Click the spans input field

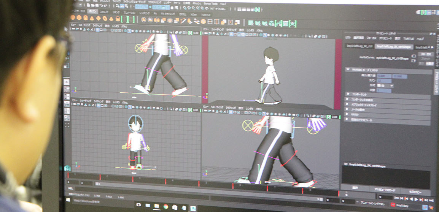coord(383,81)
